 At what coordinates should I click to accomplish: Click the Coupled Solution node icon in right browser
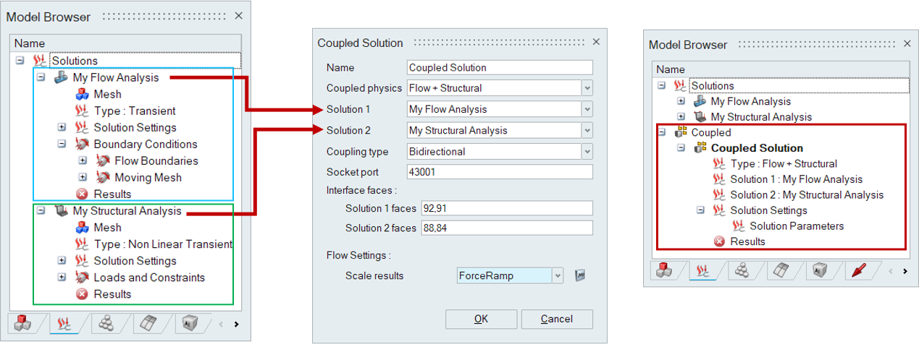700,148
